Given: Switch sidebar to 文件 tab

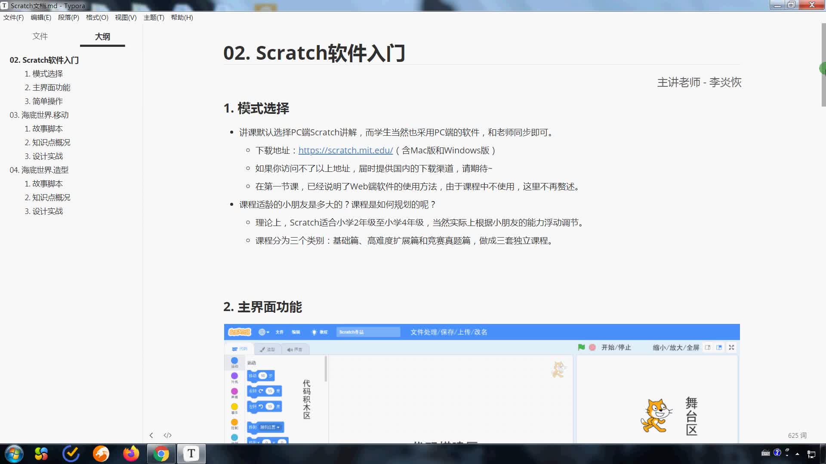Looking at the screenshot, I should [x=40, y=37].
